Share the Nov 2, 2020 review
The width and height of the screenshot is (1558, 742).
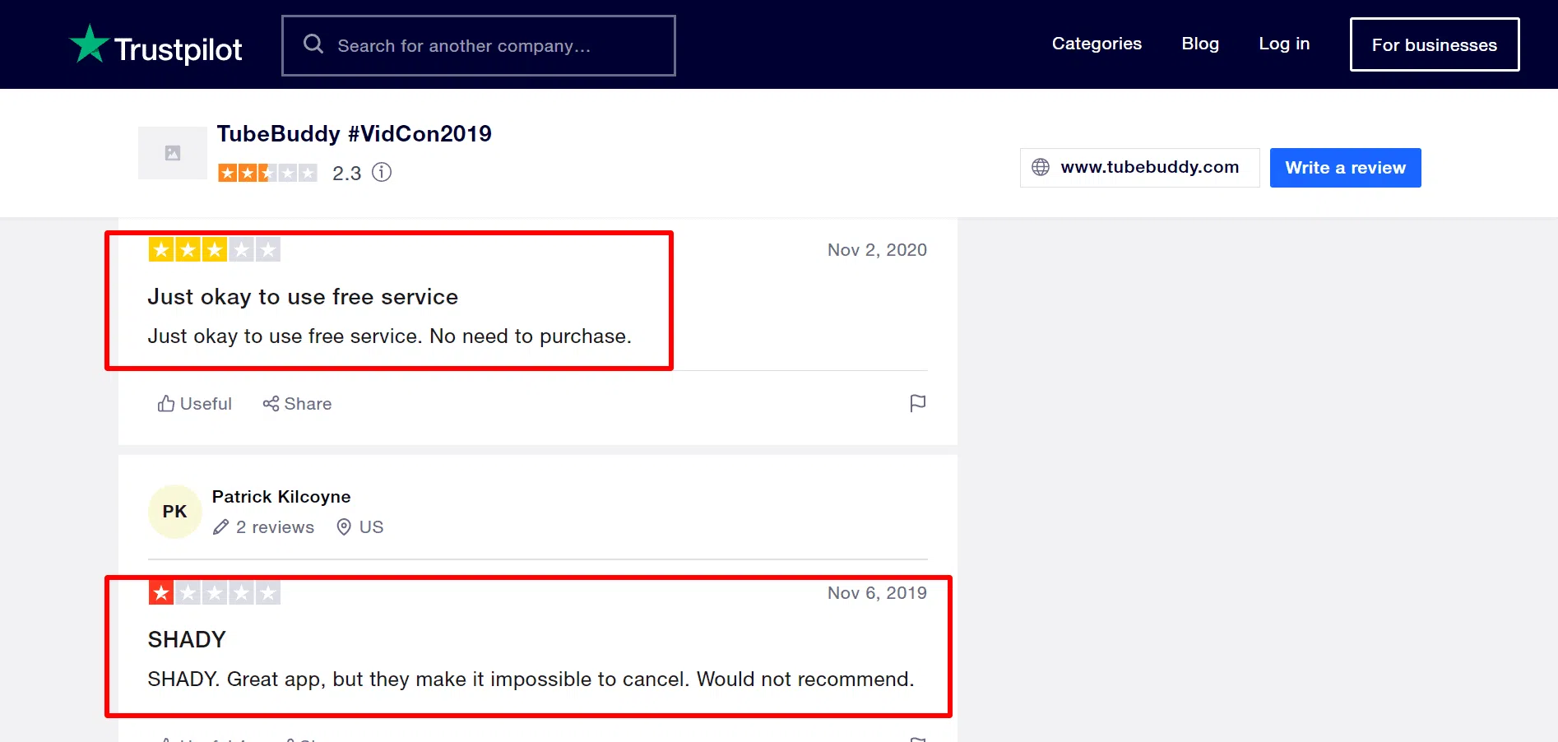click(x=297, y=404)
